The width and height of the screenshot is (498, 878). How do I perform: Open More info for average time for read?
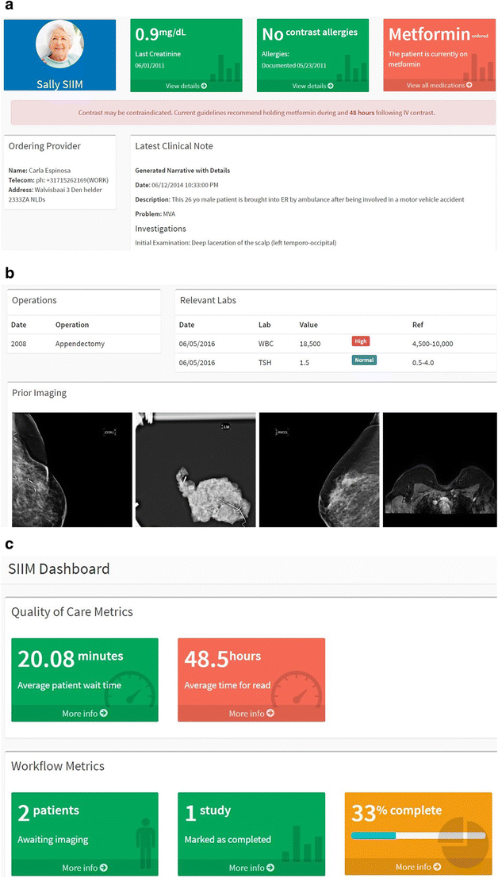click(251, 714)
